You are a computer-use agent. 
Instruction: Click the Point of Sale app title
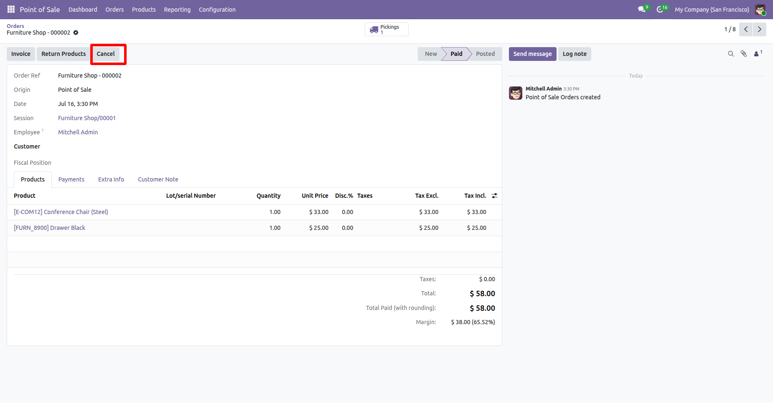coord(40,9)
